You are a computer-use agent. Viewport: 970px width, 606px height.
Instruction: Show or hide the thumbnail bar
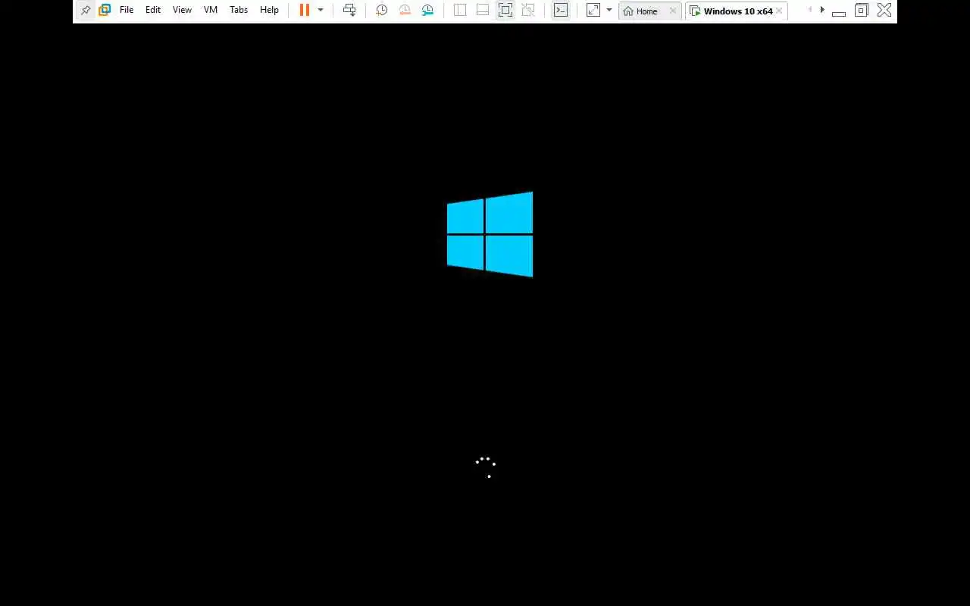(483, 10)
